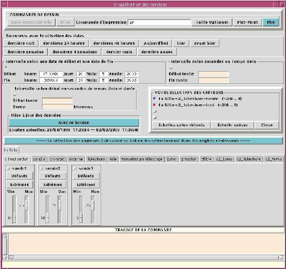
Task: Enable the Unix time seconds interval radio
Action: (171, 67)
